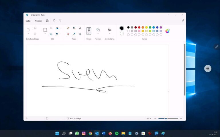Select the secondary color white circle

pos(122,34)
